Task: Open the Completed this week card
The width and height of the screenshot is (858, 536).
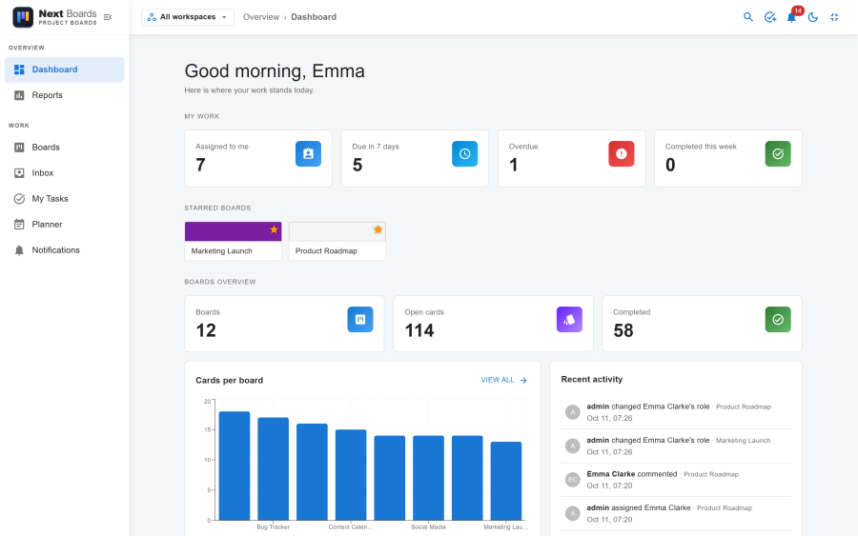Action: pos(727,158)
